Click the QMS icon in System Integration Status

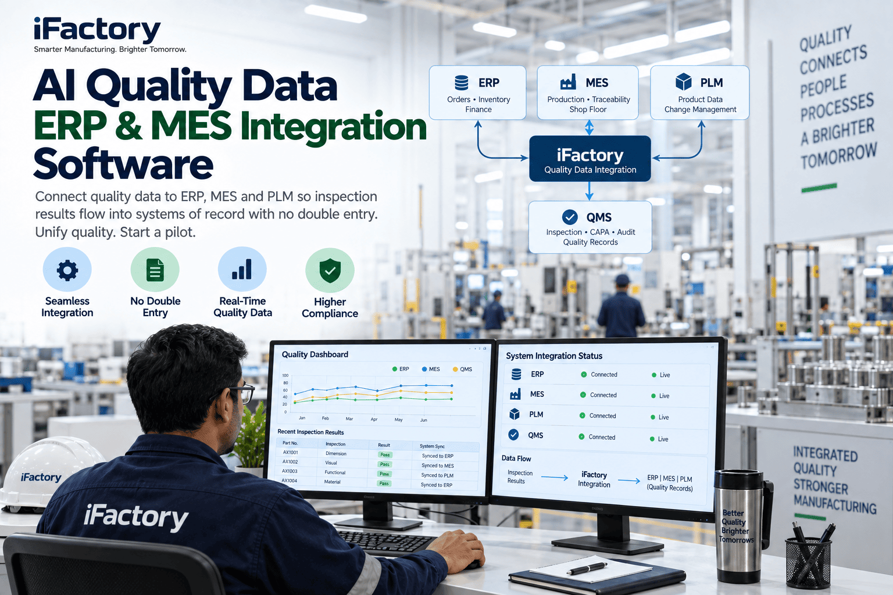click(513, 435)
